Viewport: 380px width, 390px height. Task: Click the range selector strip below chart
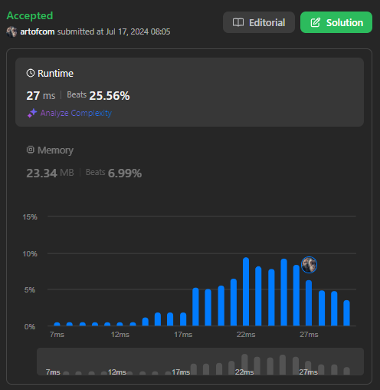[200, 362]
